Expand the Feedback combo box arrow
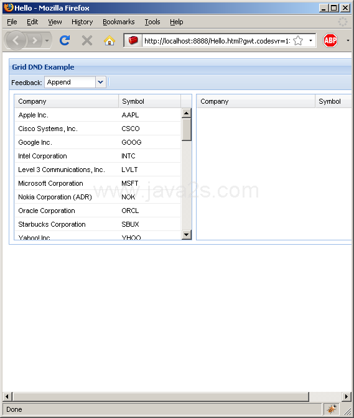The width and height of the screenshot is (354, 418). click(x=101, y=82)
